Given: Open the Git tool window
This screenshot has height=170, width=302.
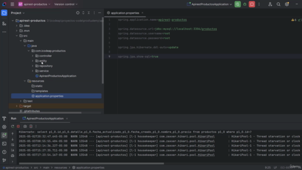Looking at the screenshot, I should (4, 160).
